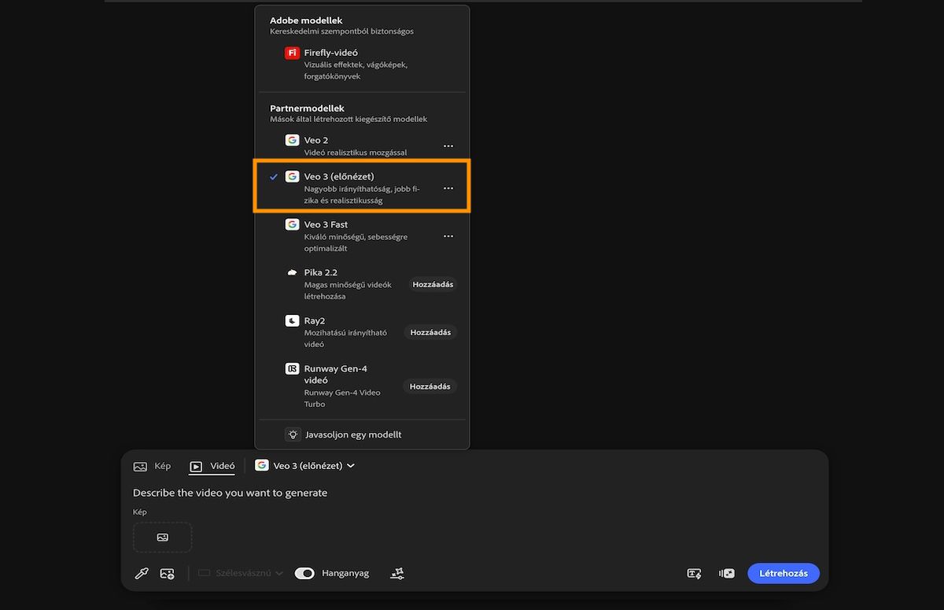Viewport: 944px width, 610px height.
Task: Choose Veo 2 from the model list
Action: (362, 146)
